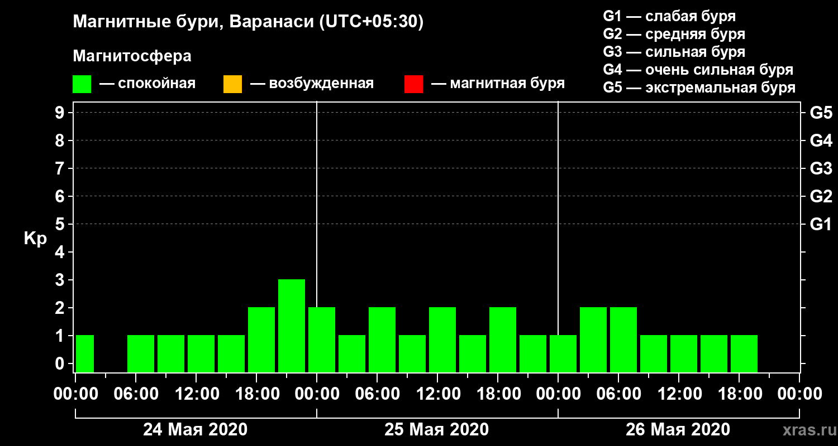
Task: Click the 'G2' tick label on right axis
Action: (821, 196)
